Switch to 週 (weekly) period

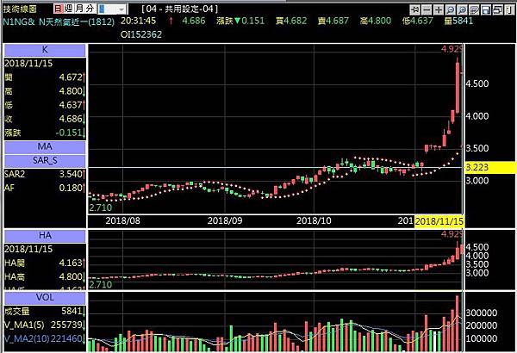click(x=69, y=9)
